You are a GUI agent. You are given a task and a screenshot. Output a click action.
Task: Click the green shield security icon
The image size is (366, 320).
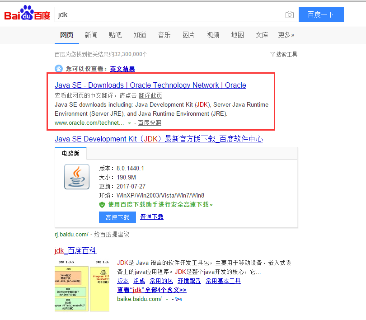[102, 205]
